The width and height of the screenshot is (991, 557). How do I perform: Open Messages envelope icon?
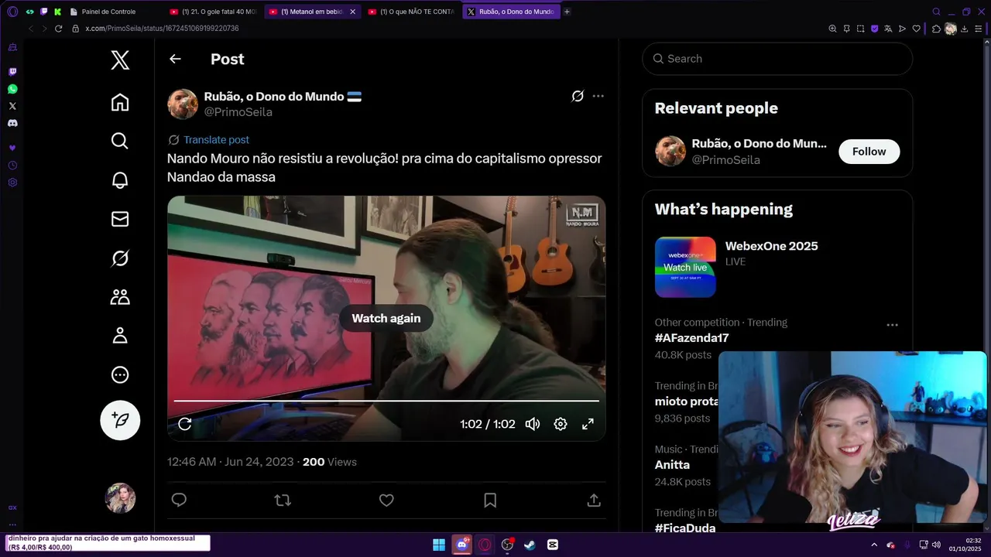click(x=120, y=219)
